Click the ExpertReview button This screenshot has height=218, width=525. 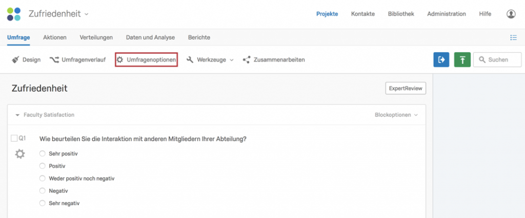406,89
